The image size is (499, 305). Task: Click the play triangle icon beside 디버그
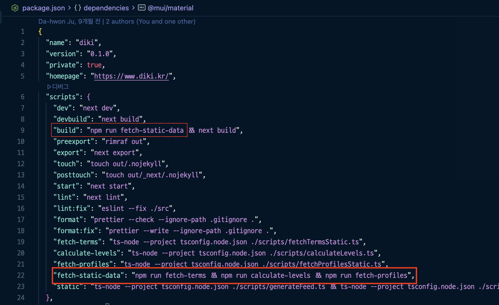point(49,87)
